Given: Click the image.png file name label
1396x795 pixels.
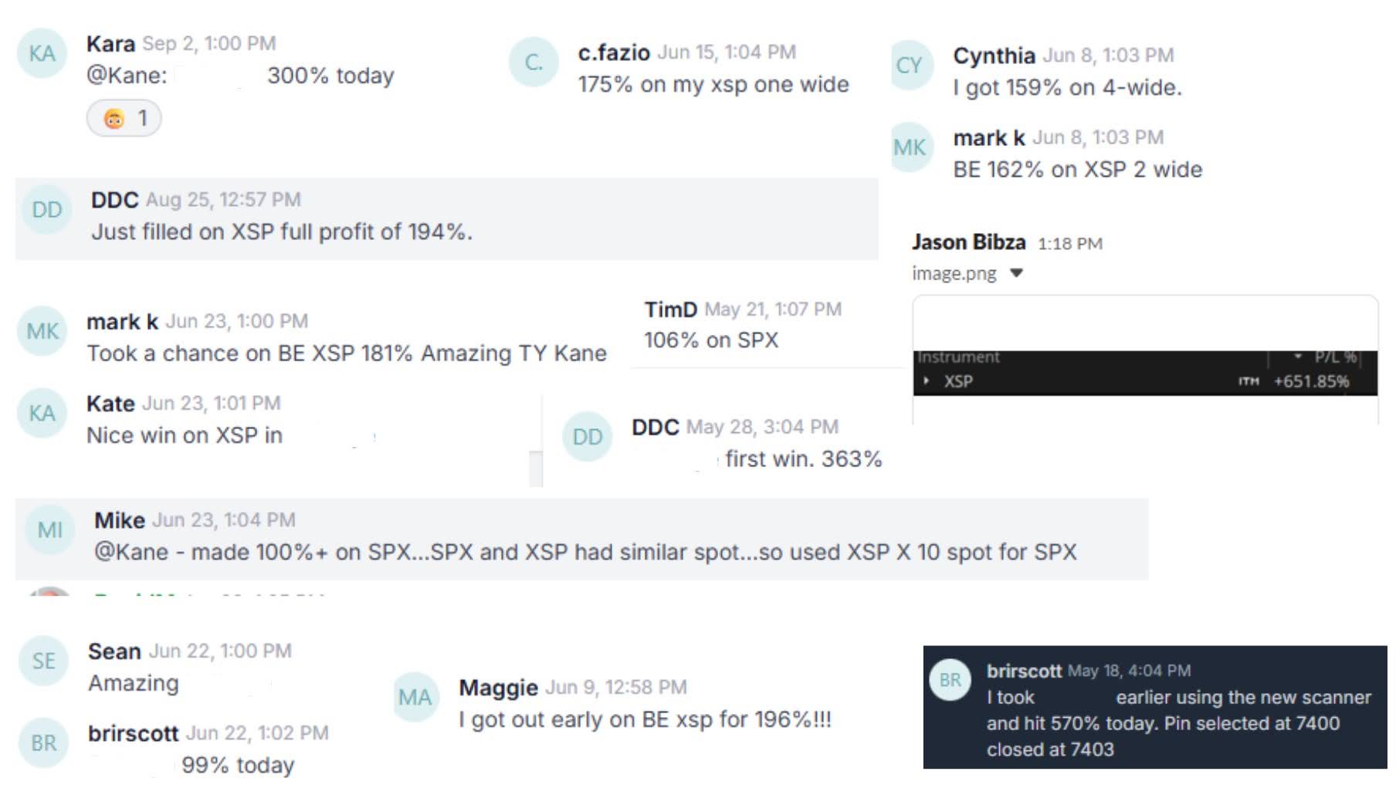Looking at the screenshot, I should (x=954, y=273).
